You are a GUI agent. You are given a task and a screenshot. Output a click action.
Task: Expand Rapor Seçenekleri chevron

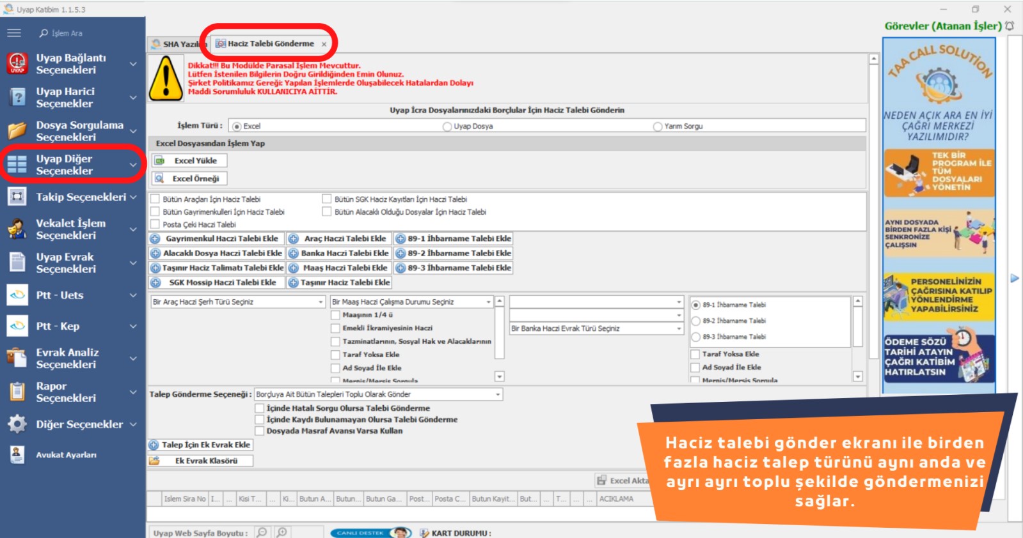133,392
